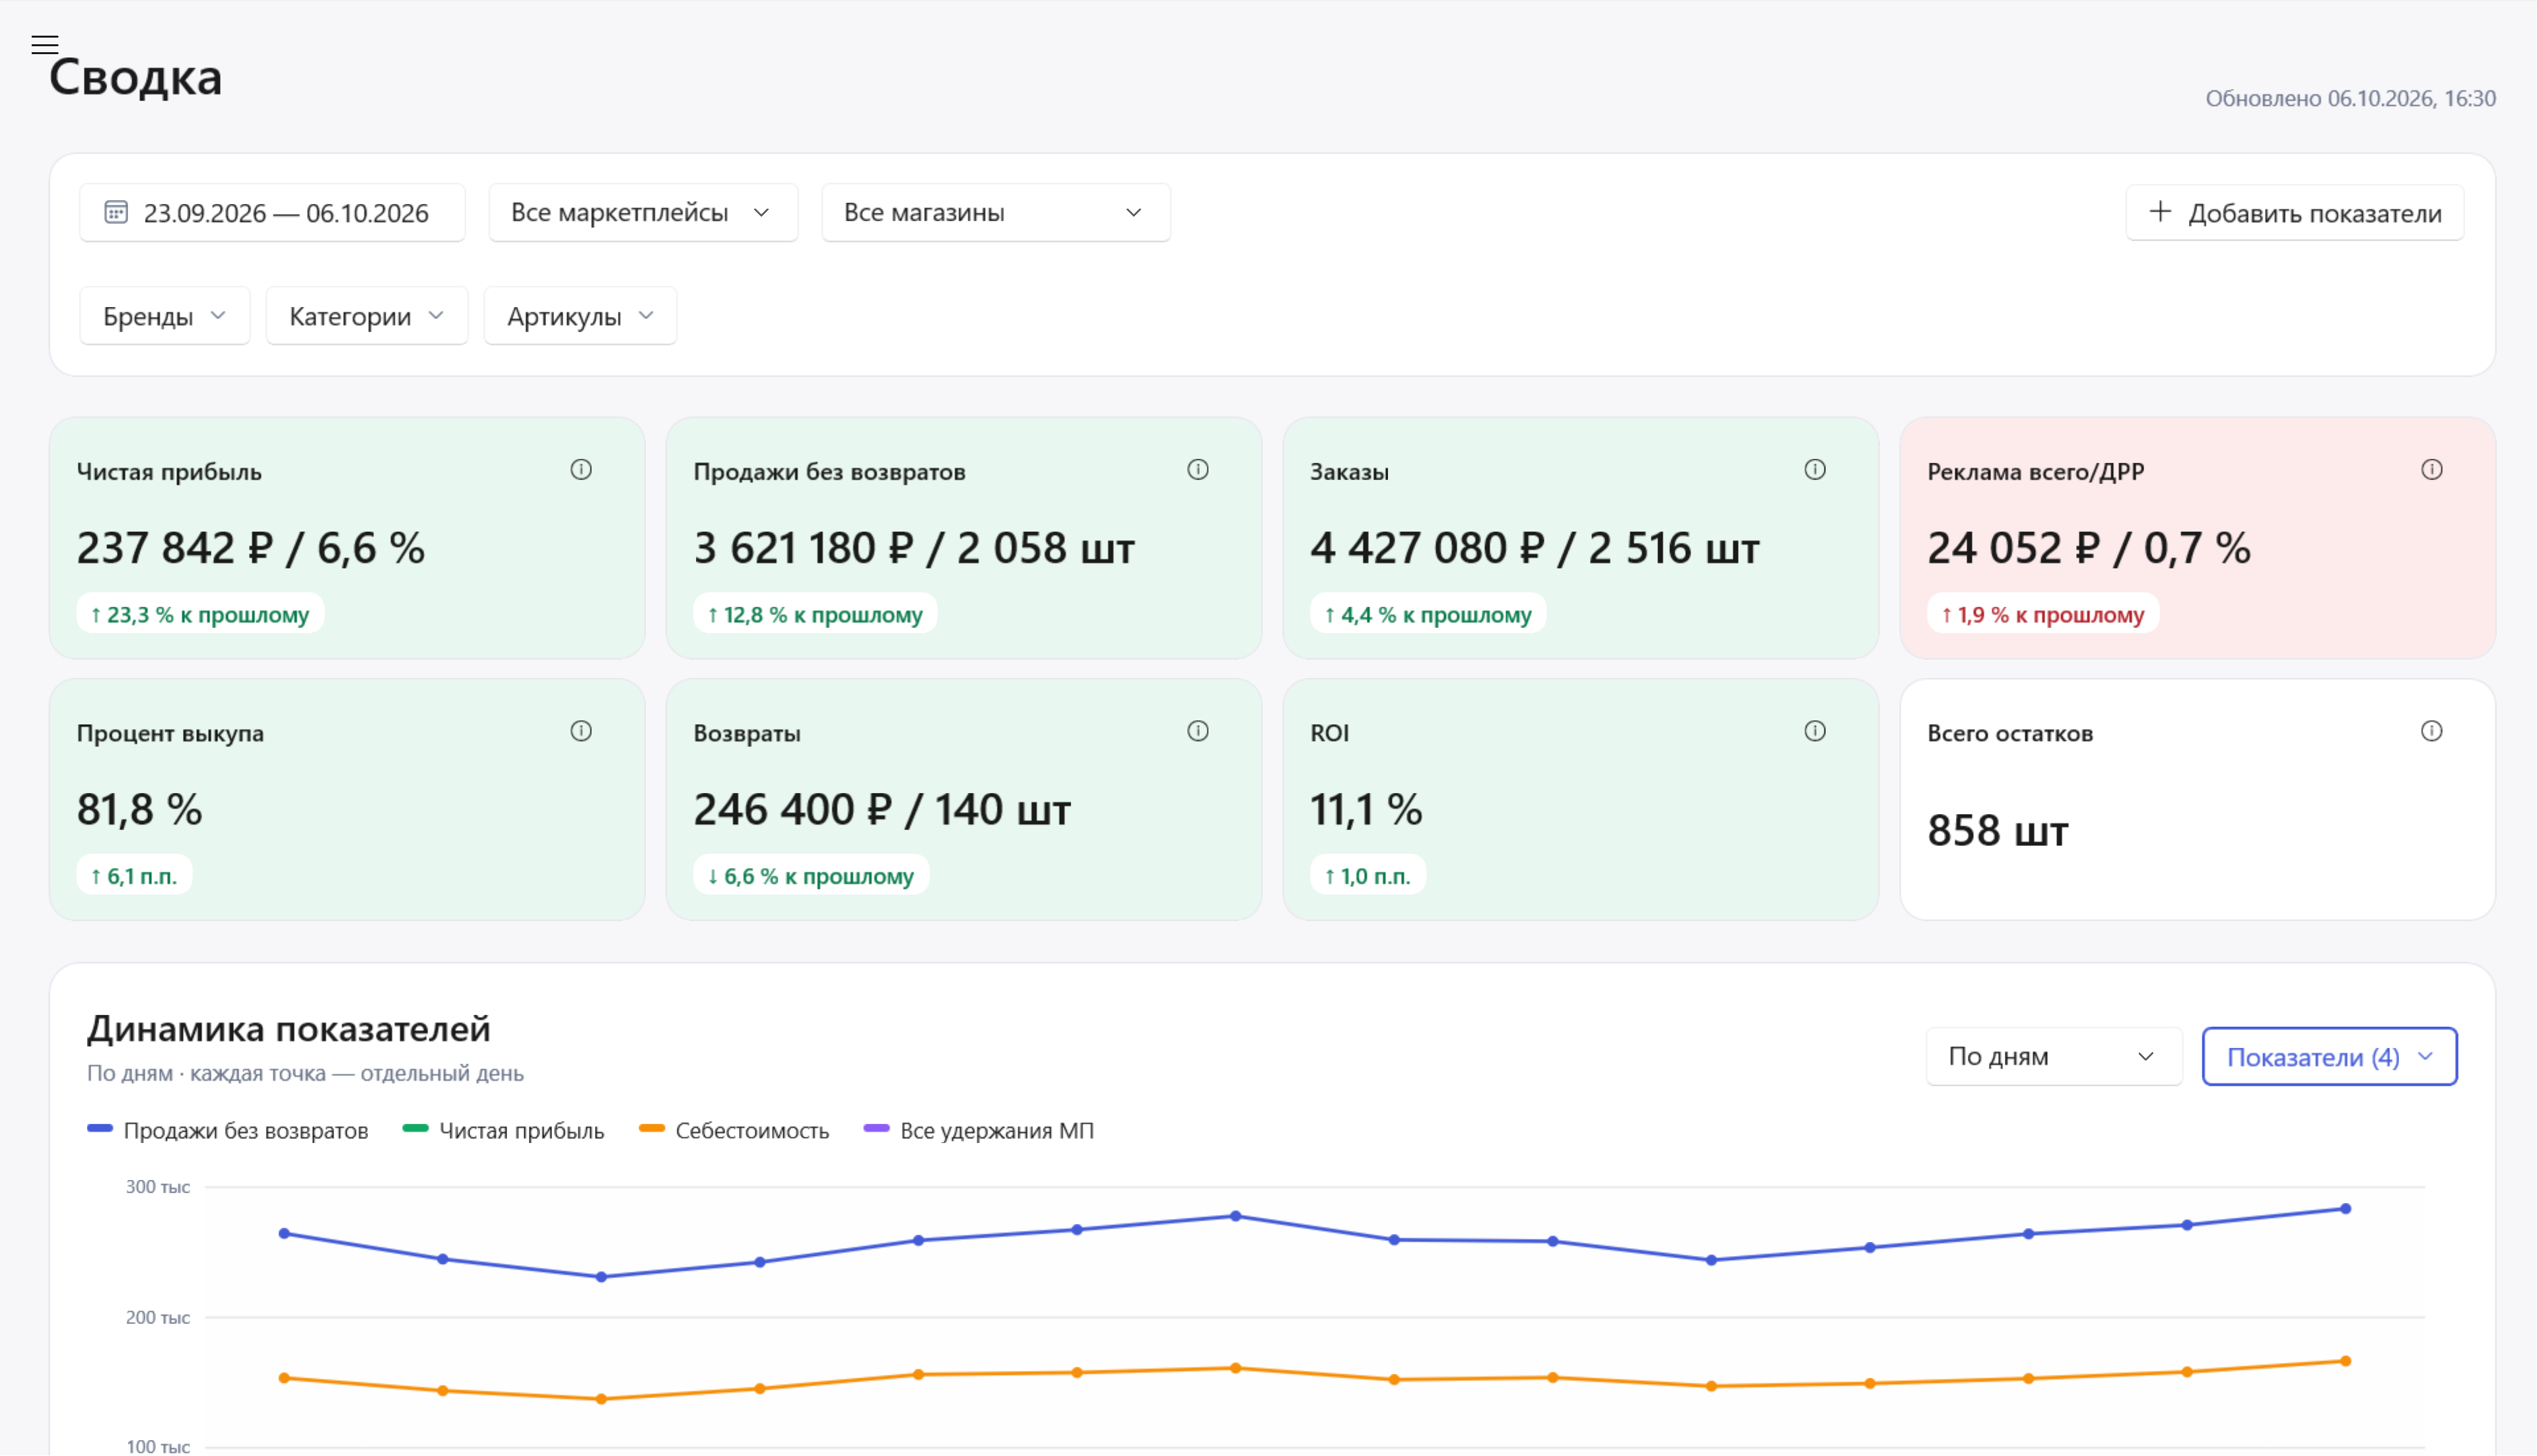Click the red ↑ 1,9 % к прошлому badge
The width and height of the screenshot is (2537, 1456).
2043,614
